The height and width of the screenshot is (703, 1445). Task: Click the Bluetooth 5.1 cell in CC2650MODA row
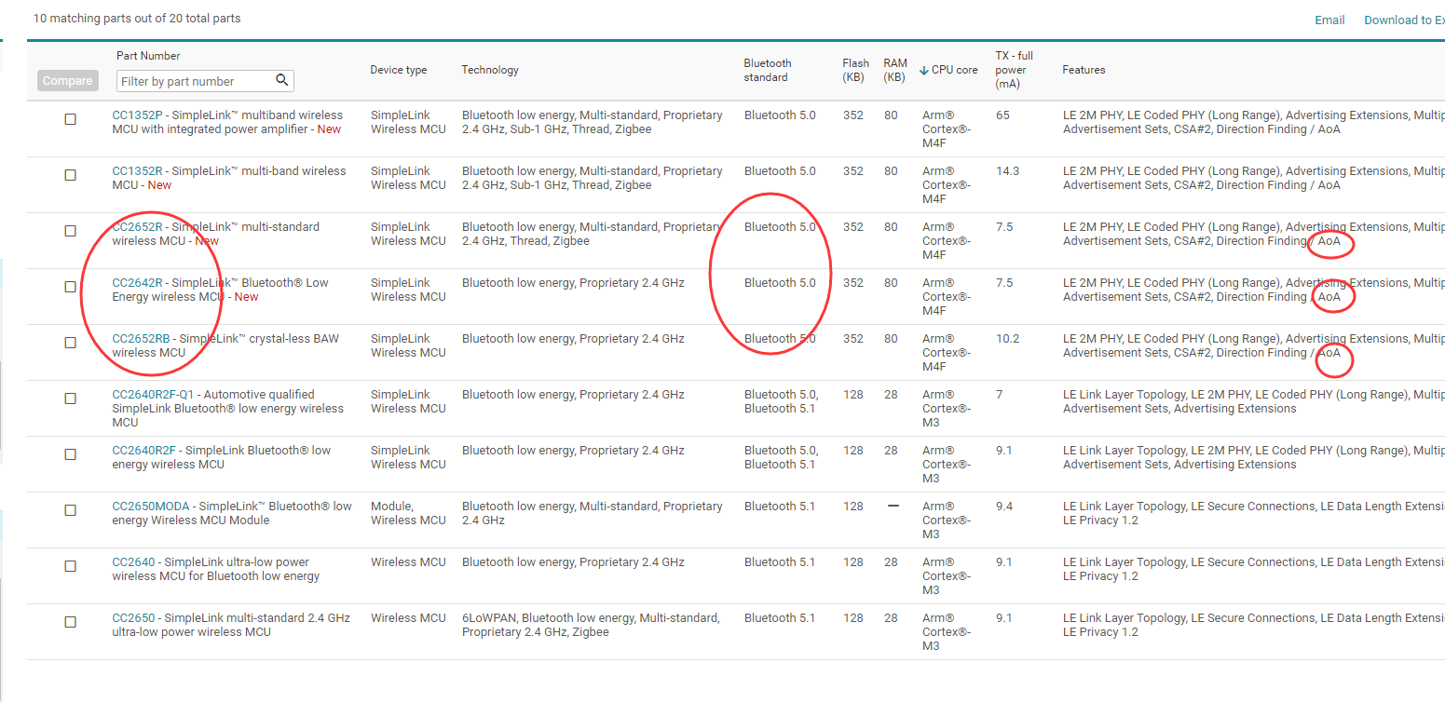(780, 507)
